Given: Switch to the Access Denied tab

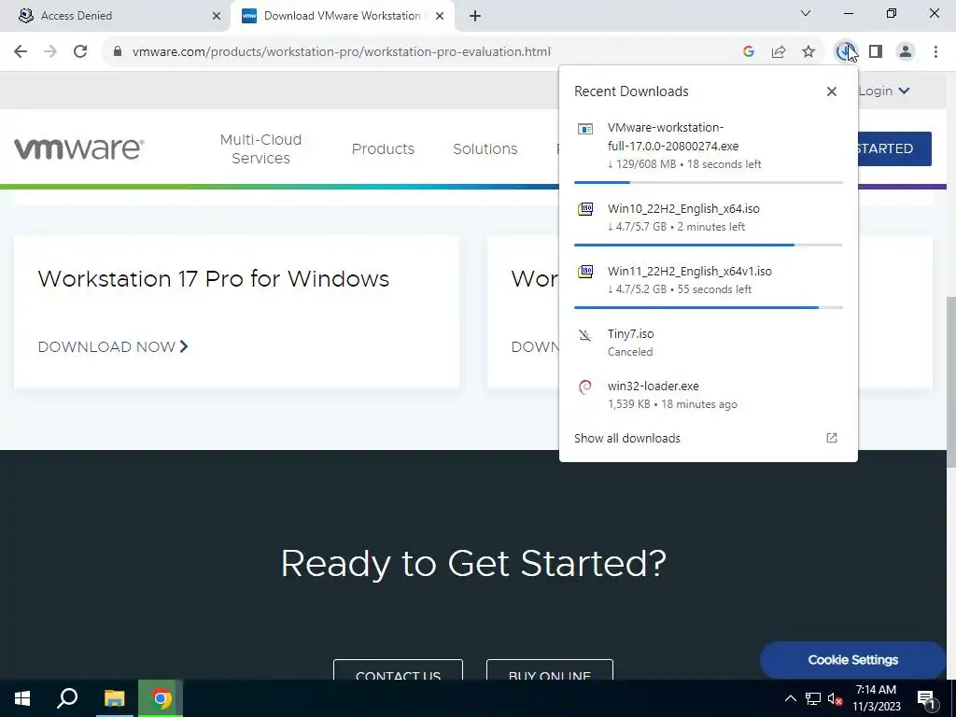Looking at the screenshot, I should coord(115,16).
